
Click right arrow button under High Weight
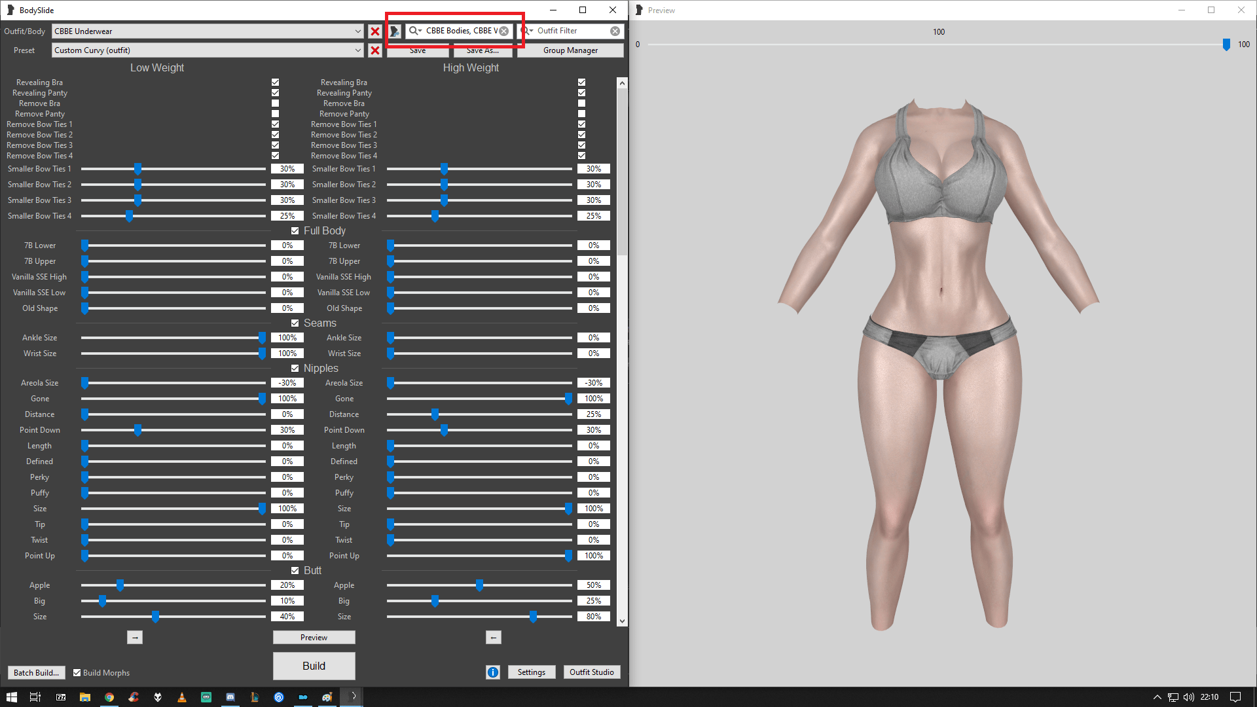pyautogui.click(x=494, y=638)
